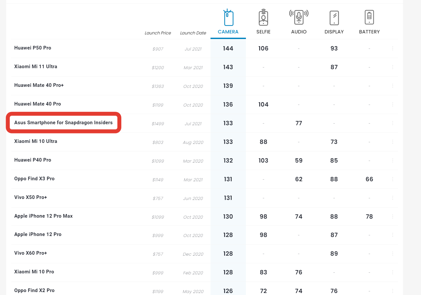
Task: Switch to the SELFIE tab label
Action: [x=263, y=32]
